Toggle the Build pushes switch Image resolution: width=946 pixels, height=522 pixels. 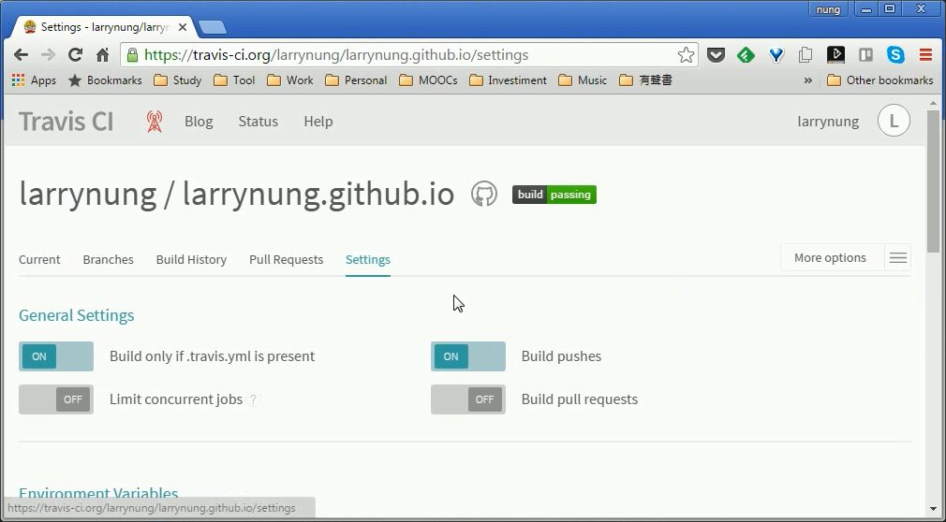[468, 356]
